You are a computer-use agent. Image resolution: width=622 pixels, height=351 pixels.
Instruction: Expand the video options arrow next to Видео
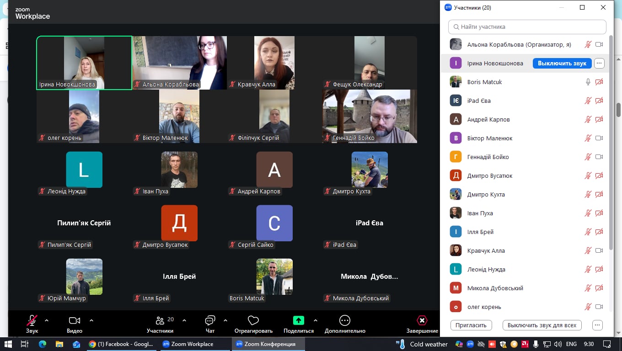[x=91, y=320]
